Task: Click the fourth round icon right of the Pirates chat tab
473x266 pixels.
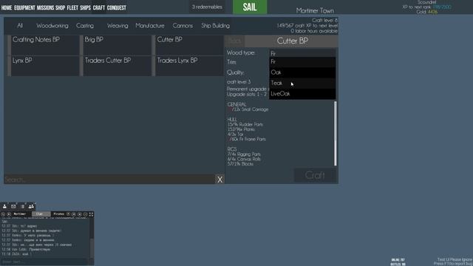Action: pyautogui.click(x=86, y=214)
